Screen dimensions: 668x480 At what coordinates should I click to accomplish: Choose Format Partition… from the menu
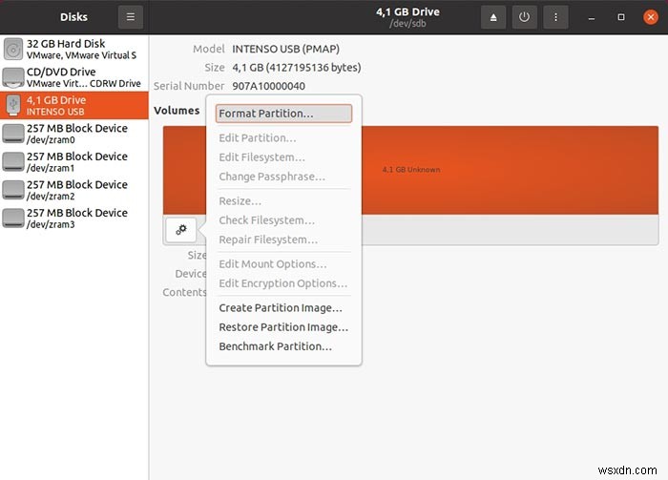[283, 114]
